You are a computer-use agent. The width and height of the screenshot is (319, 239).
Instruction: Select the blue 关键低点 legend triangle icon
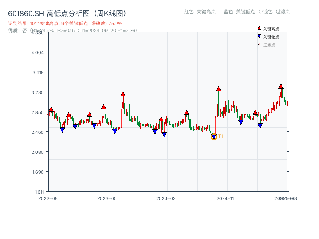pyautogui.click(x=259, y=36)
